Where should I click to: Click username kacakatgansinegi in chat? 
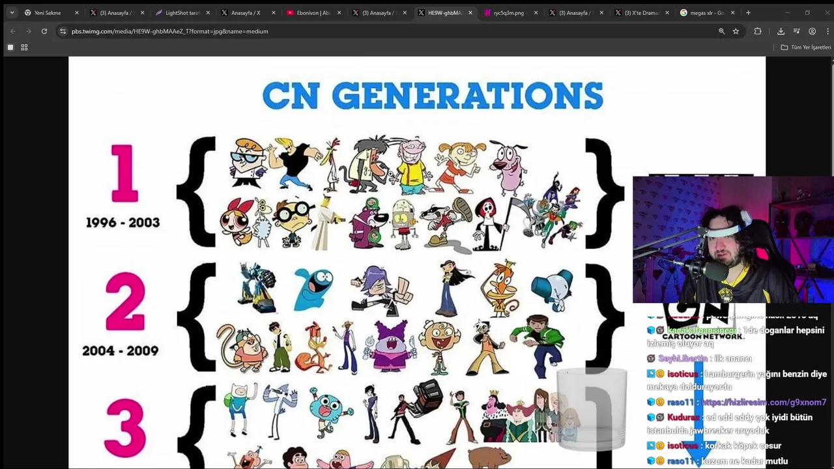click(702, 330)
